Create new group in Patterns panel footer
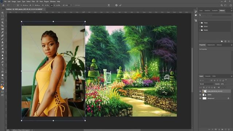The width and height of the screenshot is (233, 131). click(x=222, y=41)
